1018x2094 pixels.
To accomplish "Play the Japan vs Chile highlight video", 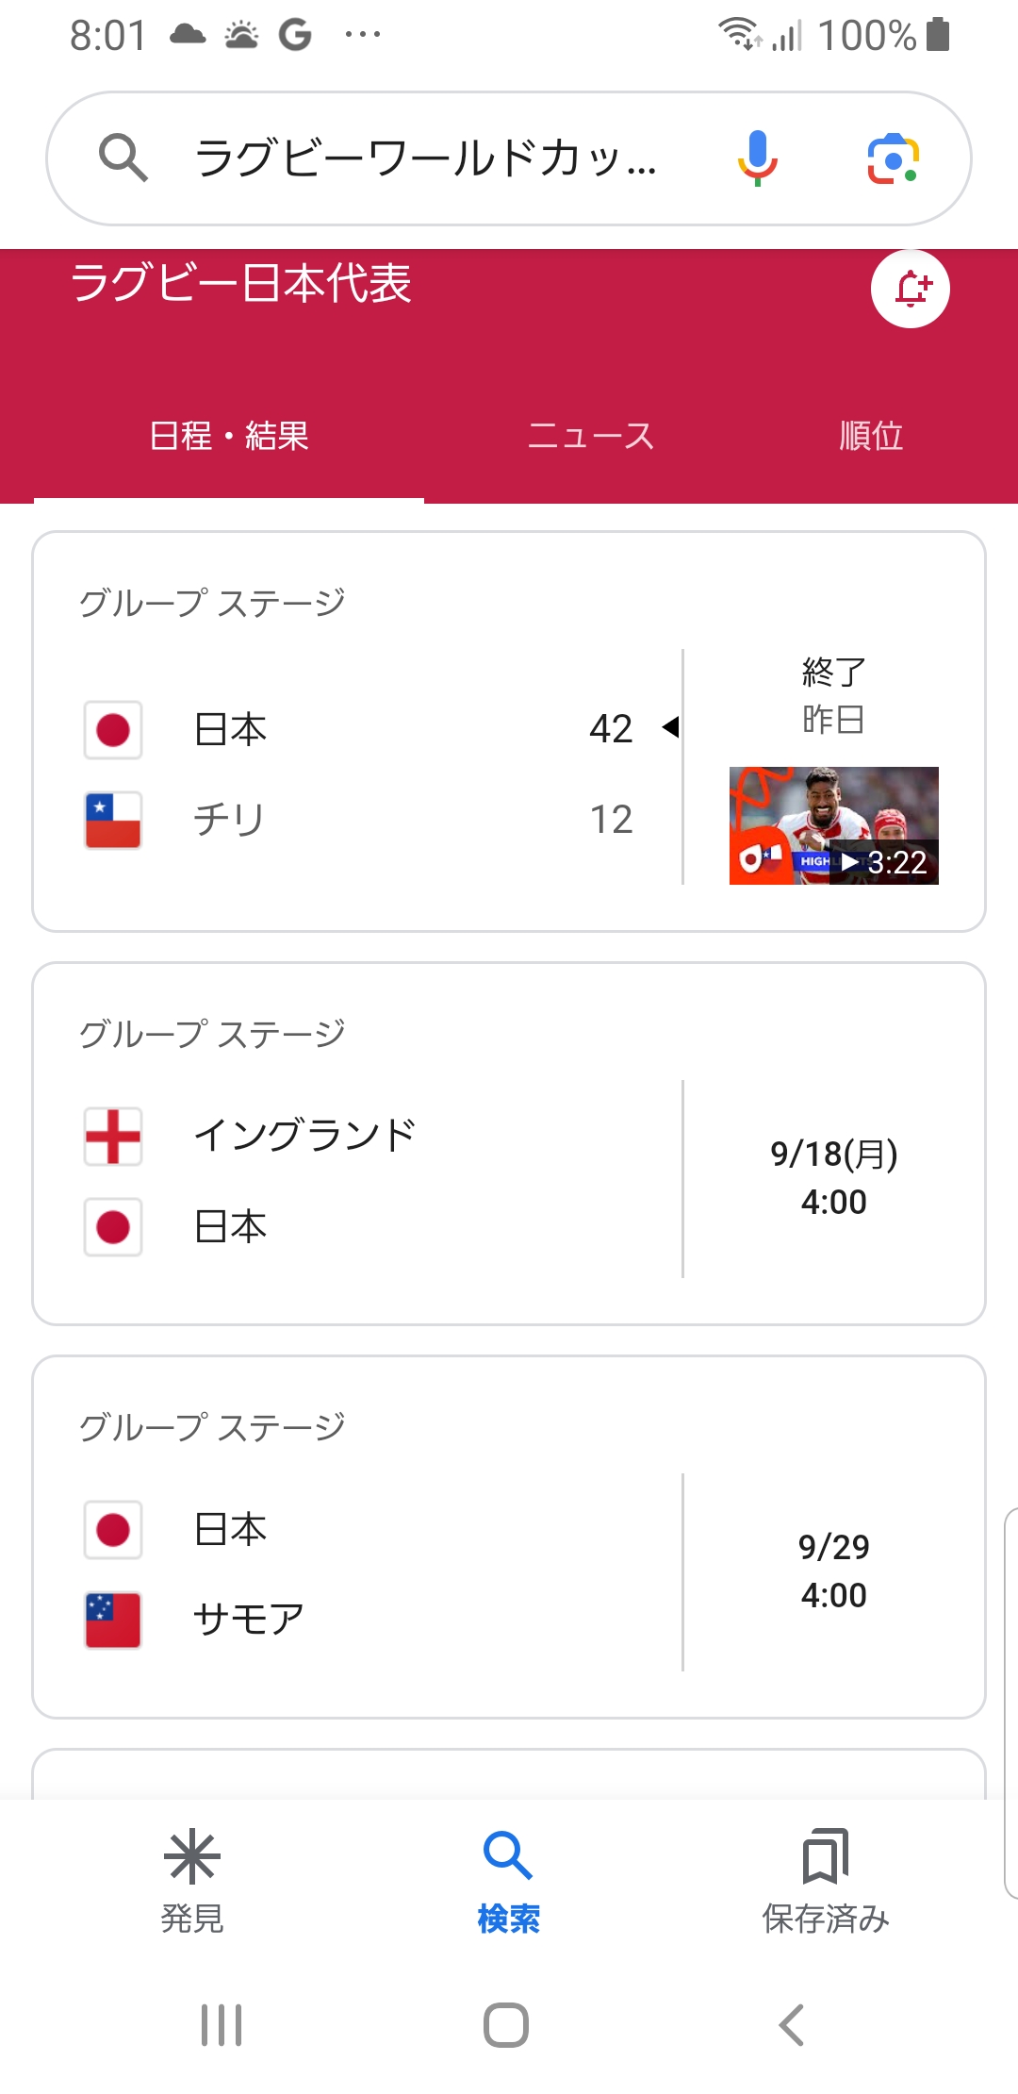I will coord(833,825).
